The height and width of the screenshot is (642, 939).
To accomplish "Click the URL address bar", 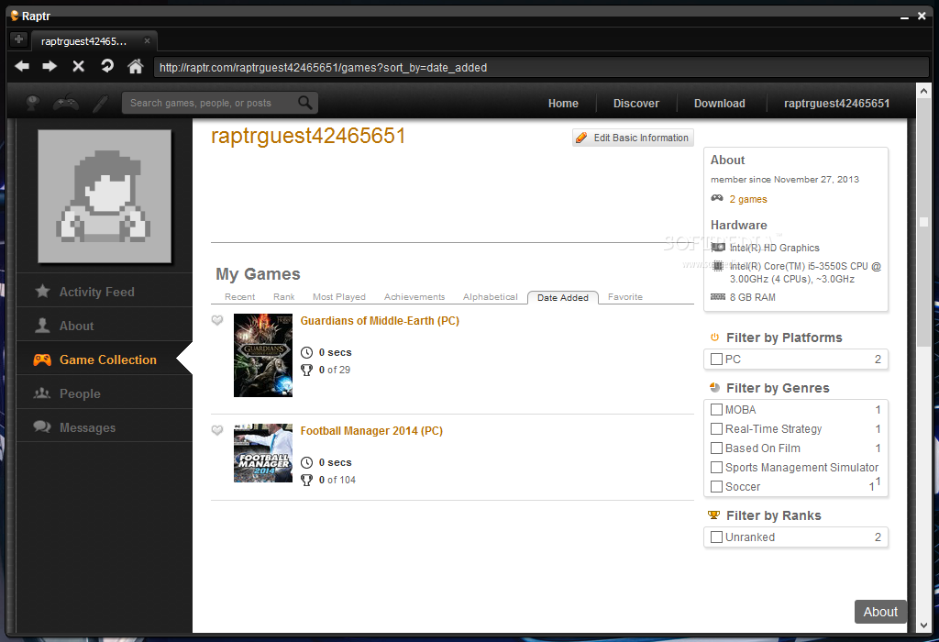I will click(541, 68).
